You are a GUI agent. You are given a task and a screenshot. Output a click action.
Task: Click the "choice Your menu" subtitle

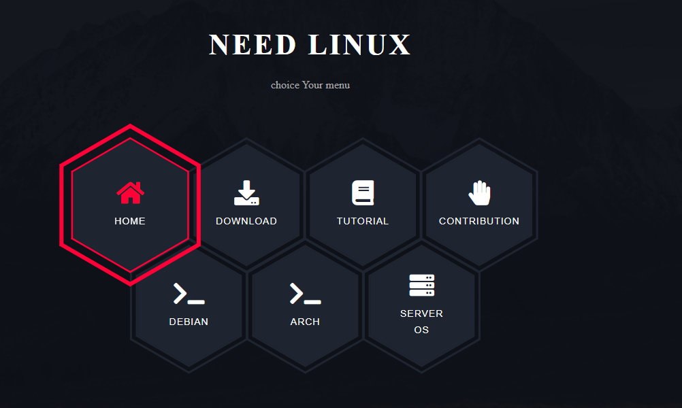coord(310,85)
